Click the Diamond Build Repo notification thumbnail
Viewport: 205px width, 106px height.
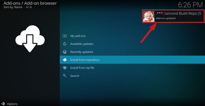pyautogui.click(x=149, y=16)
